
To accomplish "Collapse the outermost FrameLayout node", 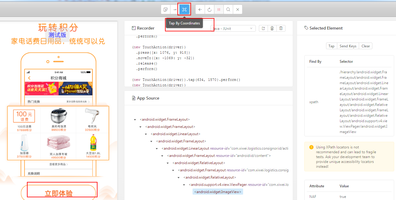I will coord(135,120).
